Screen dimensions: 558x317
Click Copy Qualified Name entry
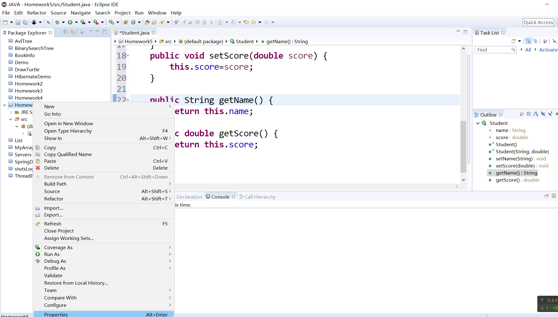pyautogui.click(x=104, y=154)
